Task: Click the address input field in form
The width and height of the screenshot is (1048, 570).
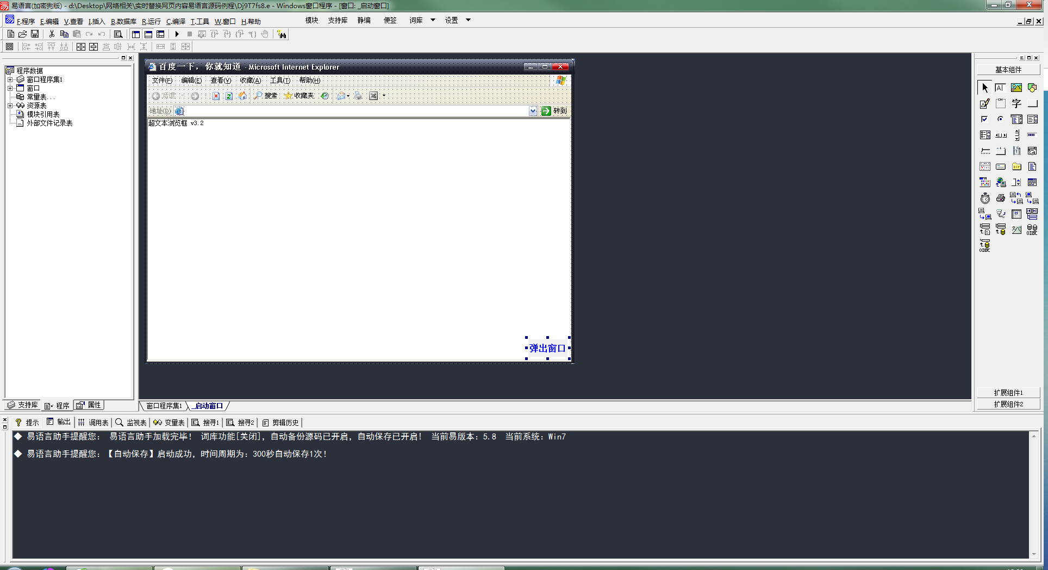Action: coord(357,111)
